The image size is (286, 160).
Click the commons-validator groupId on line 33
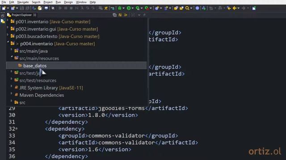tap(116, 136)
